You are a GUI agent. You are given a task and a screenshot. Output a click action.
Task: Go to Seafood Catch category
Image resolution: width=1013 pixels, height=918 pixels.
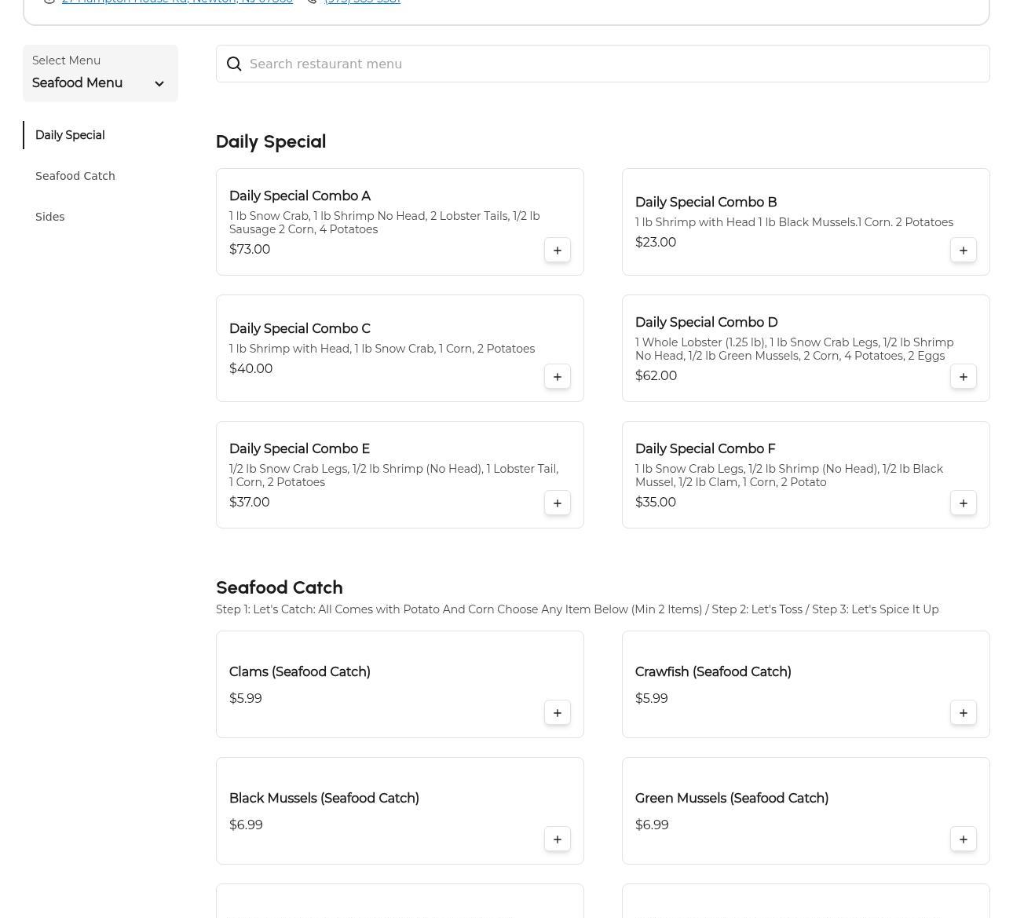[x=75, y=176]
